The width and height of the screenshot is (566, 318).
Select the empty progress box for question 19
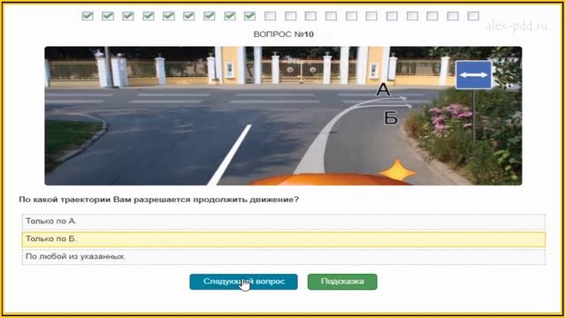(x=453, y=16)
